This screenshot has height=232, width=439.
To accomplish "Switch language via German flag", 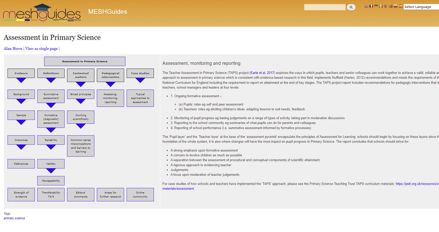I will click(376, 6).
